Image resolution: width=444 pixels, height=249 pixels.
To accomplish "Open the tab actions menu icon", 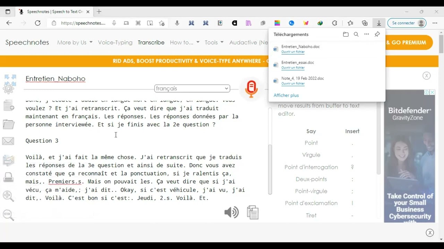I will tap(8, 11).
